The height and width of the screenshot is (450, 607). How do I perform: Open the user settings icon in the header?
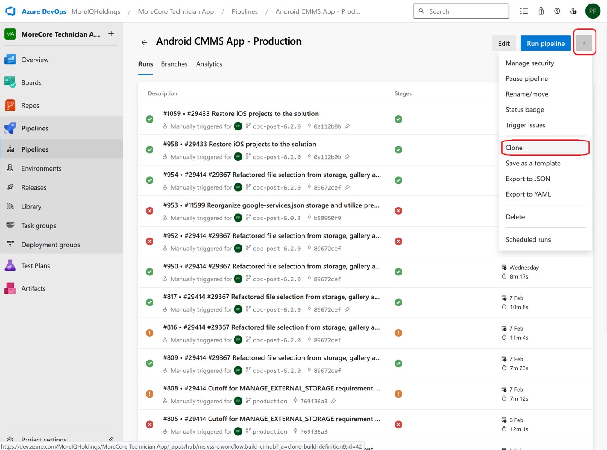point(573,11)
